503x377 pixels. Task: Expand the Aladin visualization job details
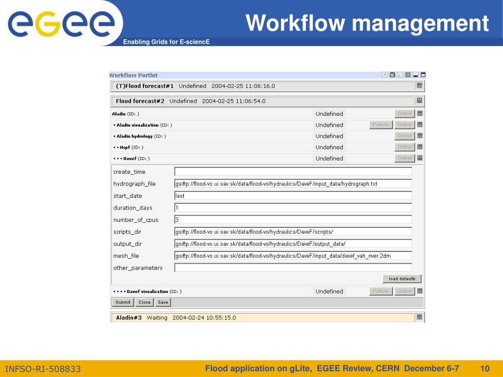[x=419, y=125]
